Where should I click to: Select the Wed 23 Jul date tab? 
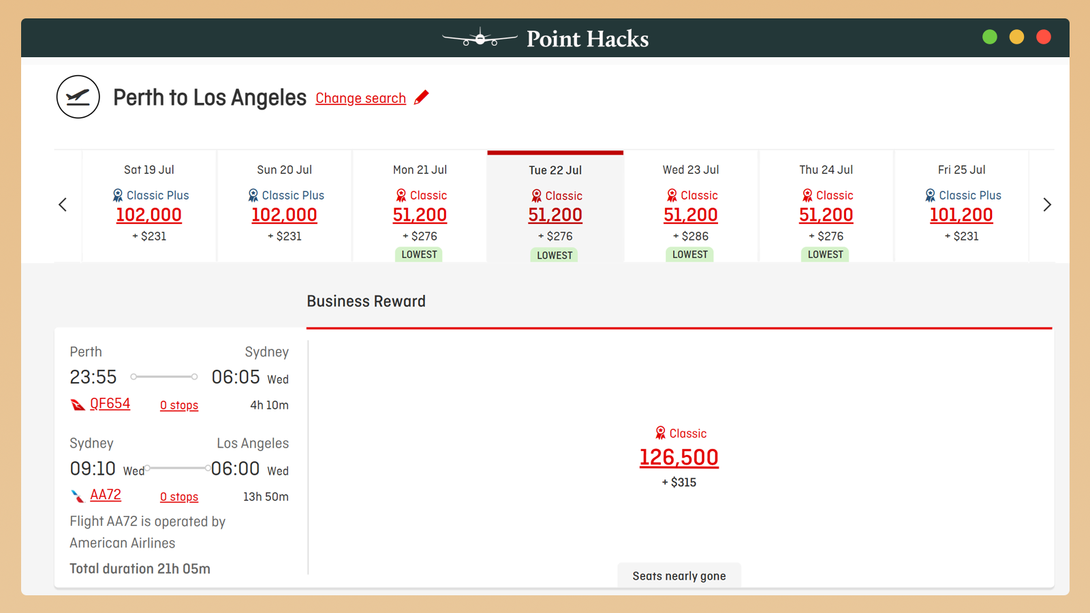click(691, 206)
